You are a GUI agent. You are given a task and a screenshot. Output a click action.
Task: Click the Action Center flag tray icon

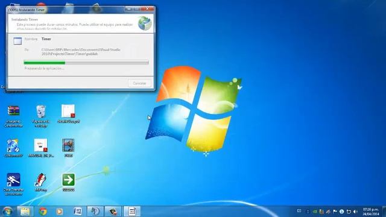pyautogui.click(x=335, y=212)
